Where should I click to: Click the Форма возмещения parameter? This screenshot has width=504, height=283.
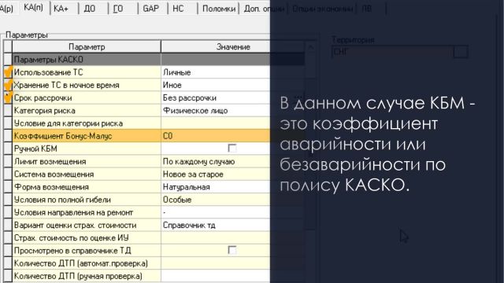coord(87,187)
